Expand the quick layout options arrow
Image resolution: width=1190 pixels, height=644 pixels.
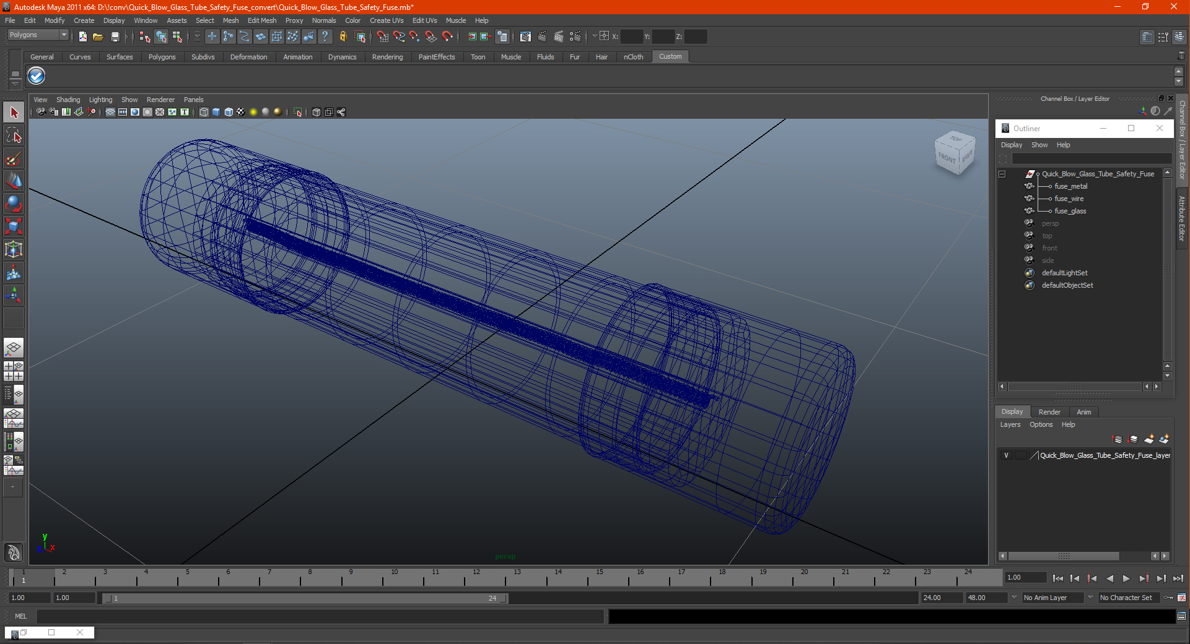point(12,487)
